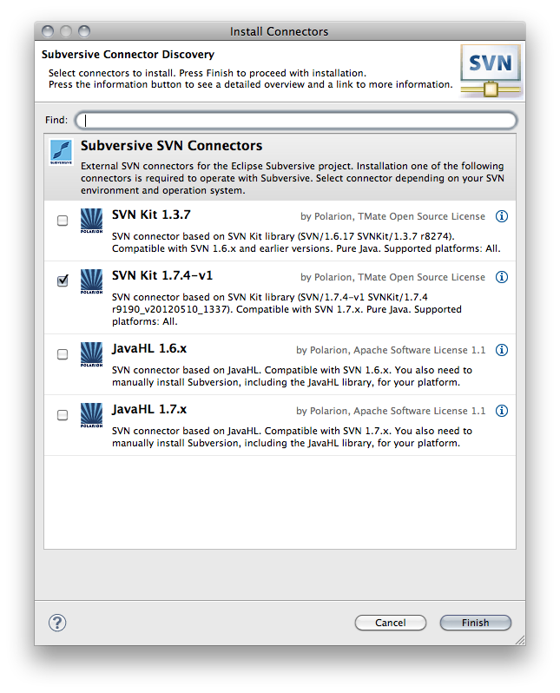Click the window resize grip corner
Image resolution: width=560 pixels, height=693 pixels.
[x=518, y=639]
